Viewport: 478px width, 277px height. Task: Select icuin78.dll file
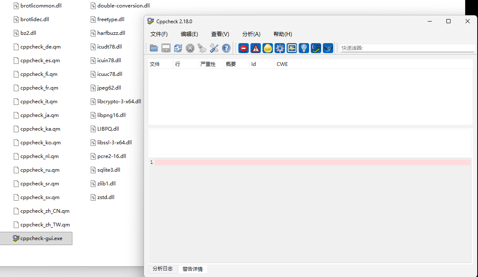click(106, 61)
